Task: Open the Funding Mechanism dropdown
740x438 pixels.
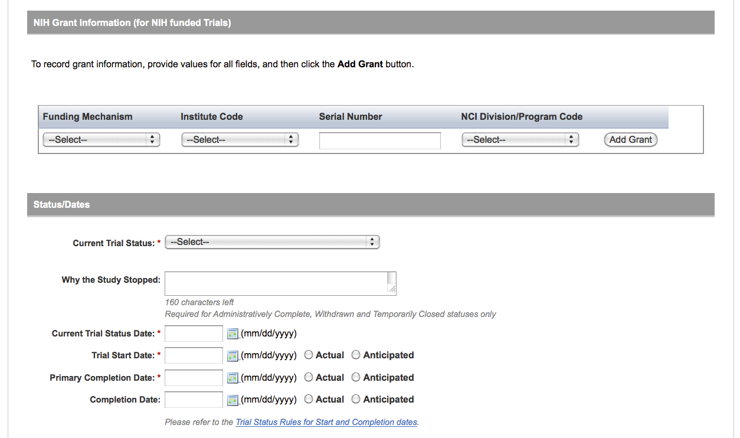Action: pos(101,140)
